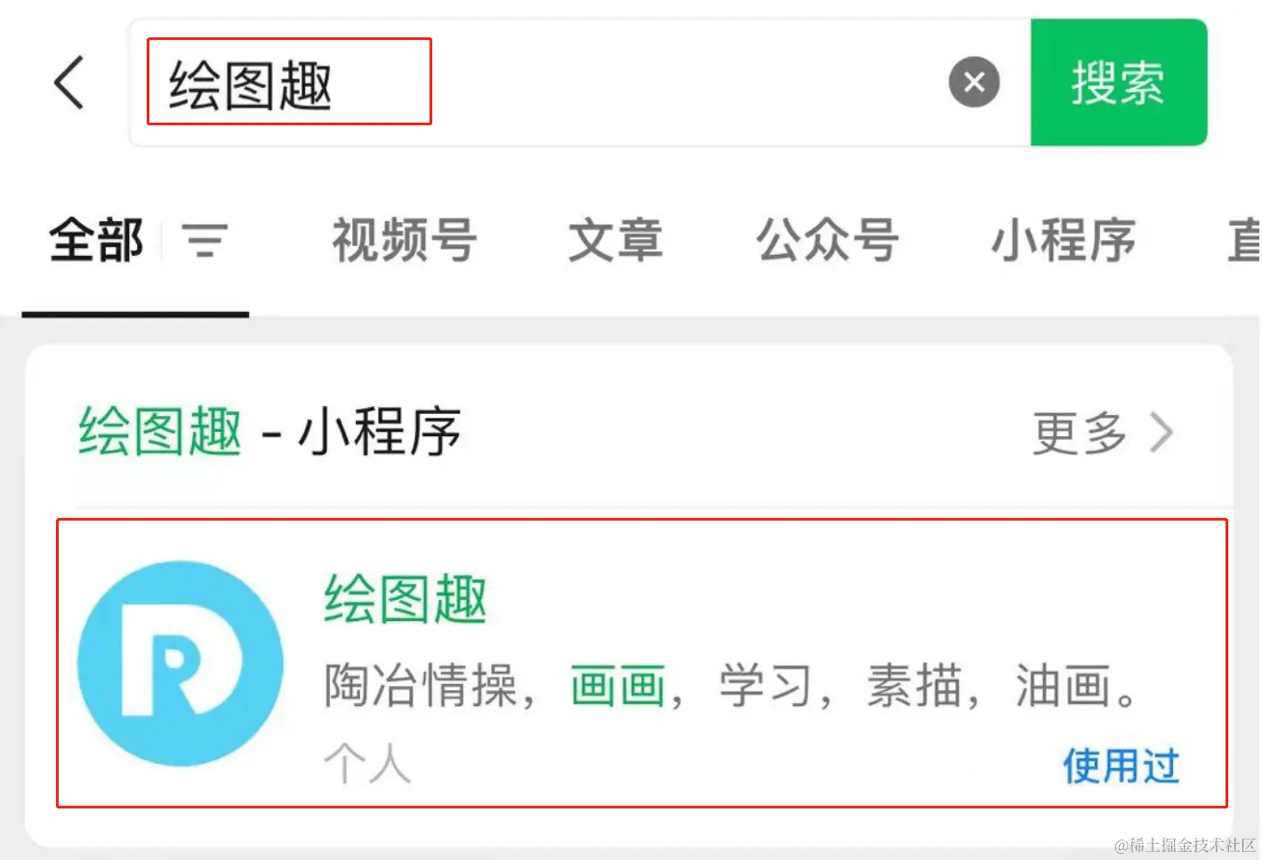Clear search text with the X icon

tap(974, 83)
